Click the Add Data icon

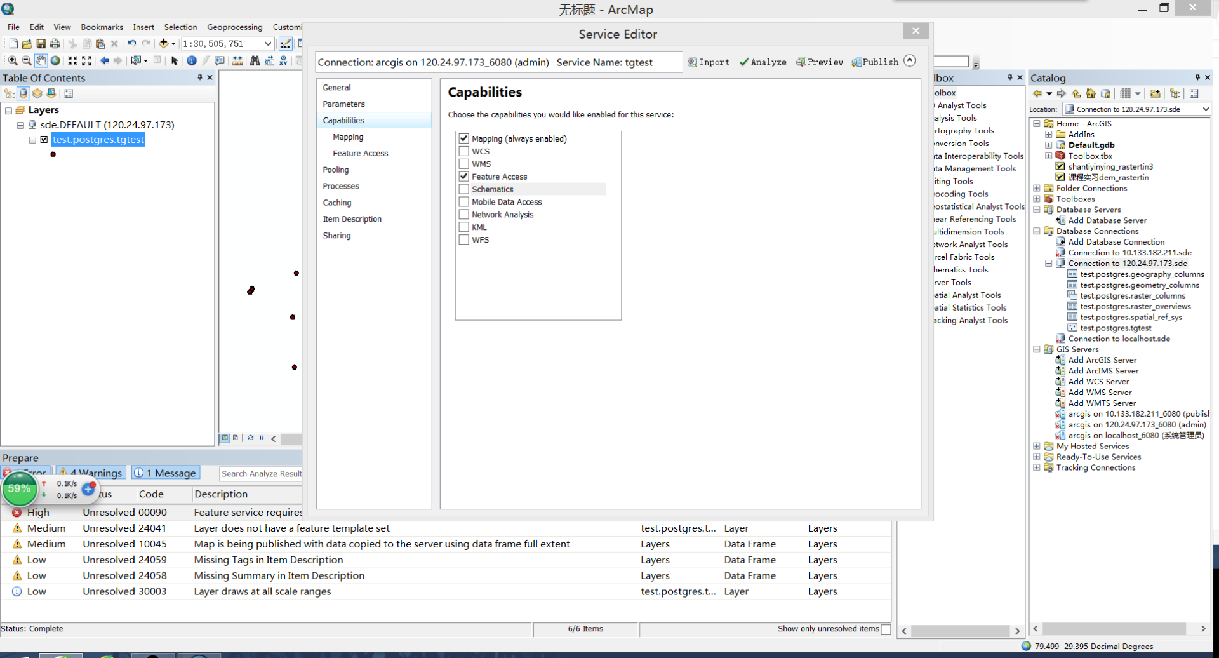(x=164, y=44)
